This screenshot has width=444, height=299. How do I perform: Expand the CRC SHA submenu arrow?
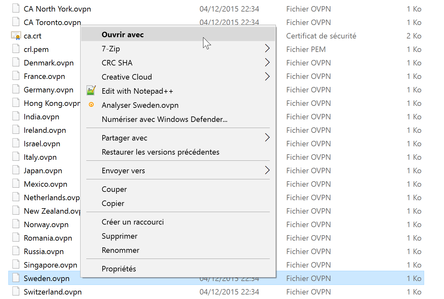coord(267,63)
